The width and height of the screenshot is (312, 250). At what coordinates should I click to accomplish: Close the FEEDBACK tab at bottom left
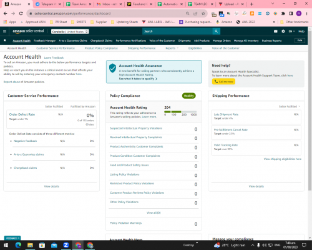[19, 238]
